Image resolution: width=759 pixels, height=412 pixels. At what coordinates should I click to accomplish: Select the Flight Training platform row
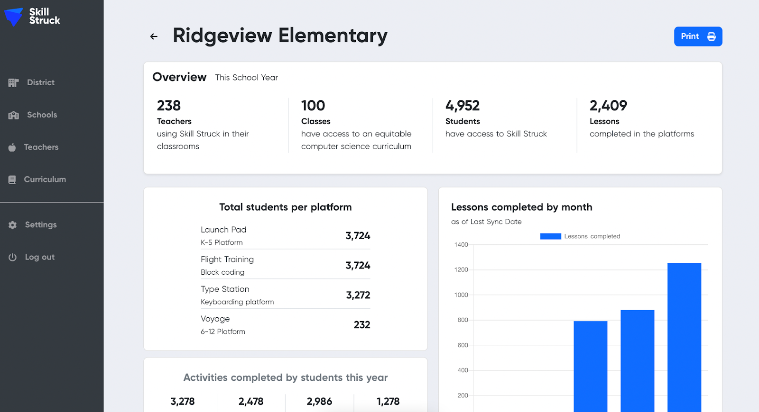(x=286, y=265)
